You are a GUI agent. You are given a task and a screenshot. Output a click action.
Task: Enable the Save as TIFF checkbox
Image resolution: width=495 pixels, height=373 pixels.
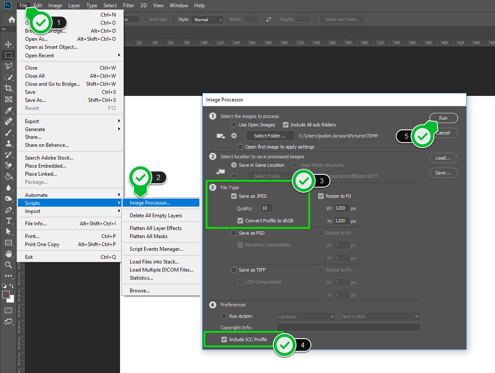(234, 270)
